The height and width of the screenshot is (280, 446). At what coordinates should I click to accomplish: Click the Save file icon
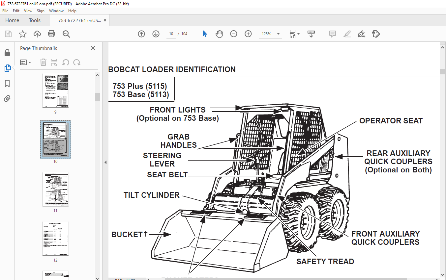click(8, 34)
